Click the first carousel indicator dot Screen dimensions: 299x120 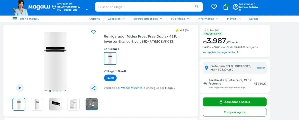click(50, 91)
